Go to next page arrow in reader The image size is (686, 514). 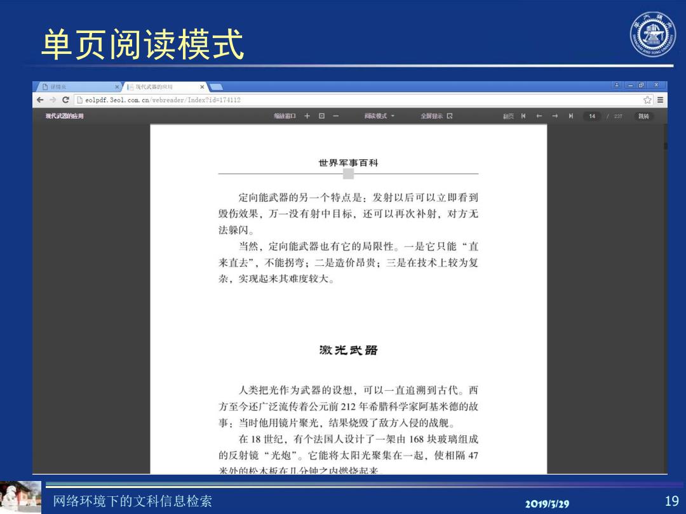[555, 116]
